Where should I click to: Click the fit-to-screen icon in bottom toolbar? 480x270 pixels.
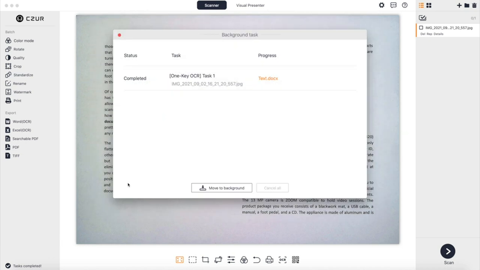180,260
